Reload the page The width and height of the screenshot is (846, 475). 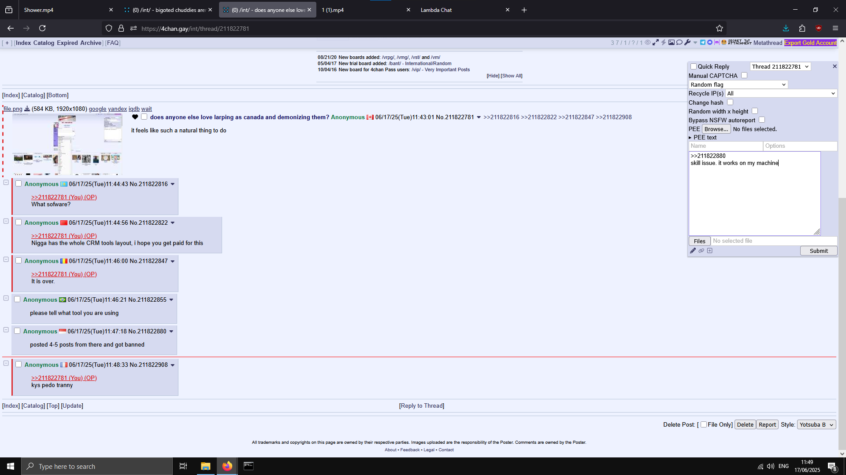click(x=42, y=29)
